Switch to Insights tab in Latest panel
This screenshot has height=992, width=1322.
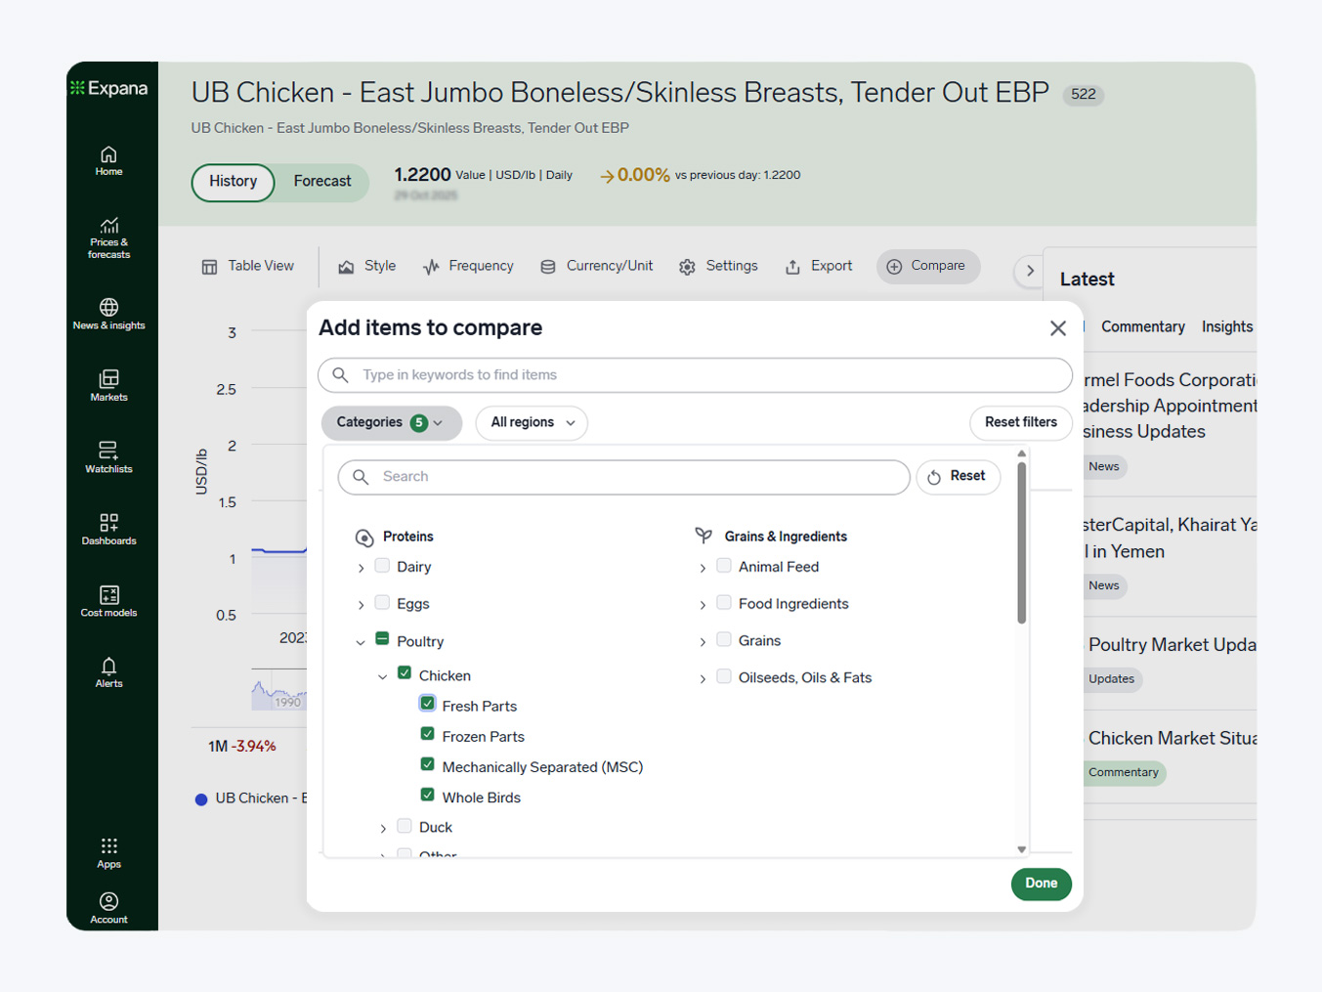(x=1227, y=327)
